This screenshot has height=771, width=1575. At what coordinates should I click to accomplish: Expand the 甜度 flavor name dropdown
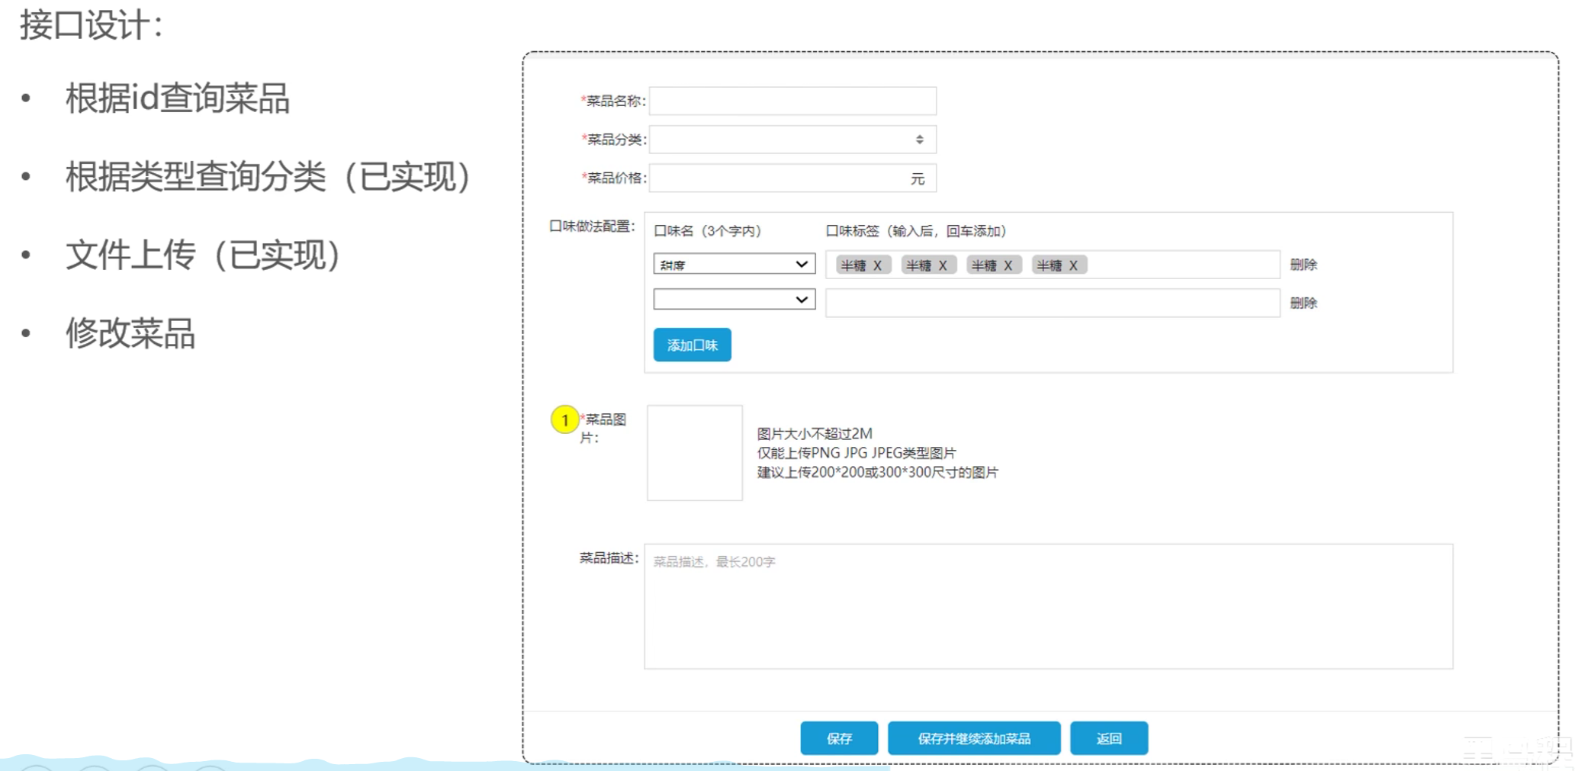pyautogui.click(x=734, y=264)
